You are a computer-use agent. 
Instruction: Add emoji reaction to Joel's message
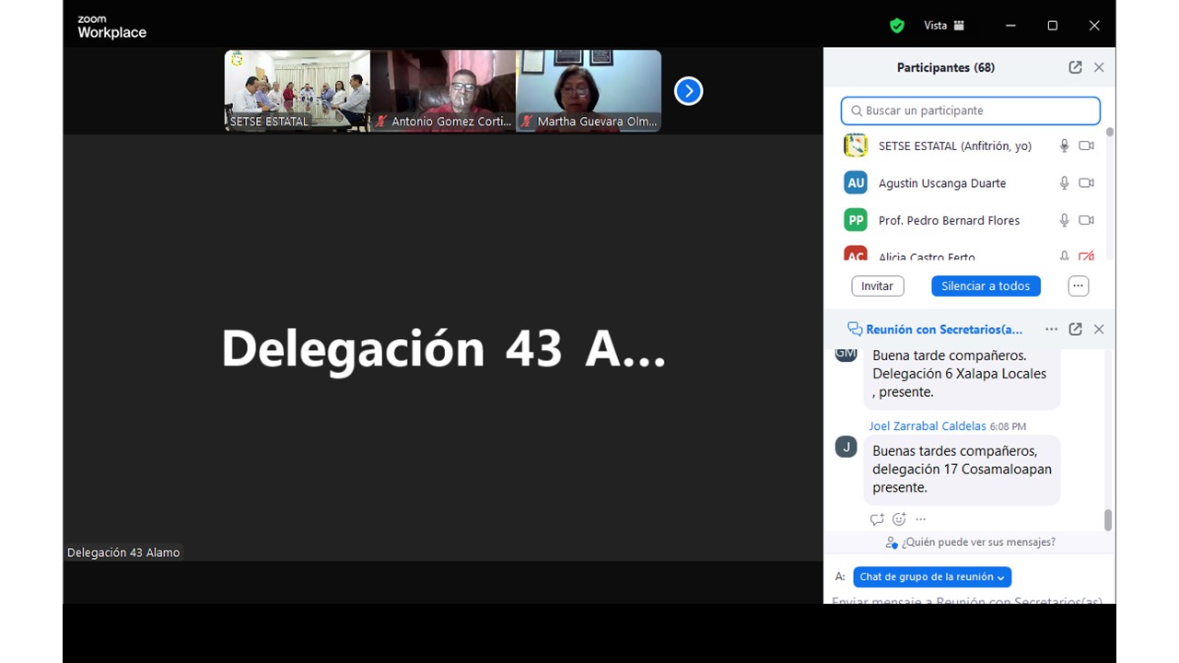coord(899,519)
